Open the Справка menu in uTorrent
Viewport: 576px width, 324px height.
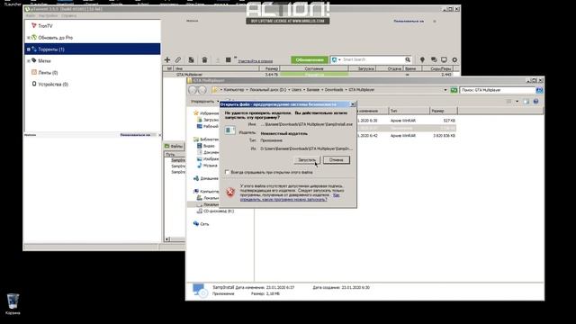[x=68, y=16]
